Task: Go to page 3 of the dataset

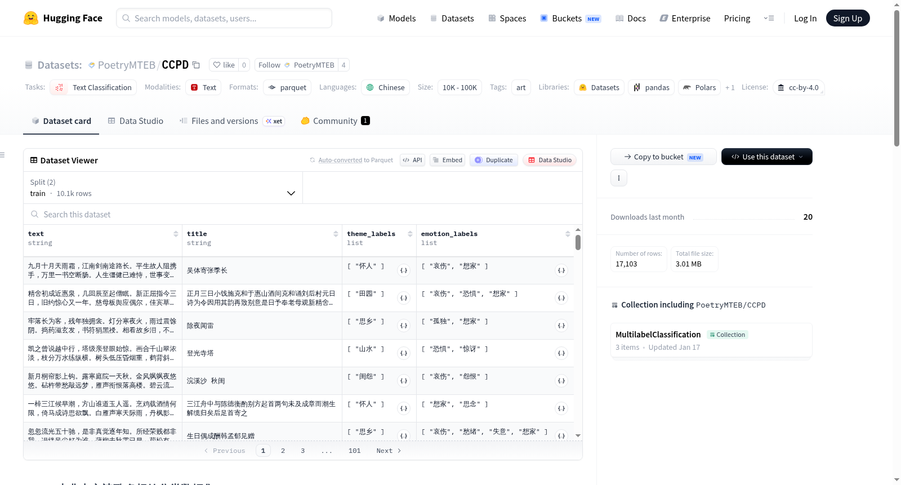Action: tap(302, 451)
